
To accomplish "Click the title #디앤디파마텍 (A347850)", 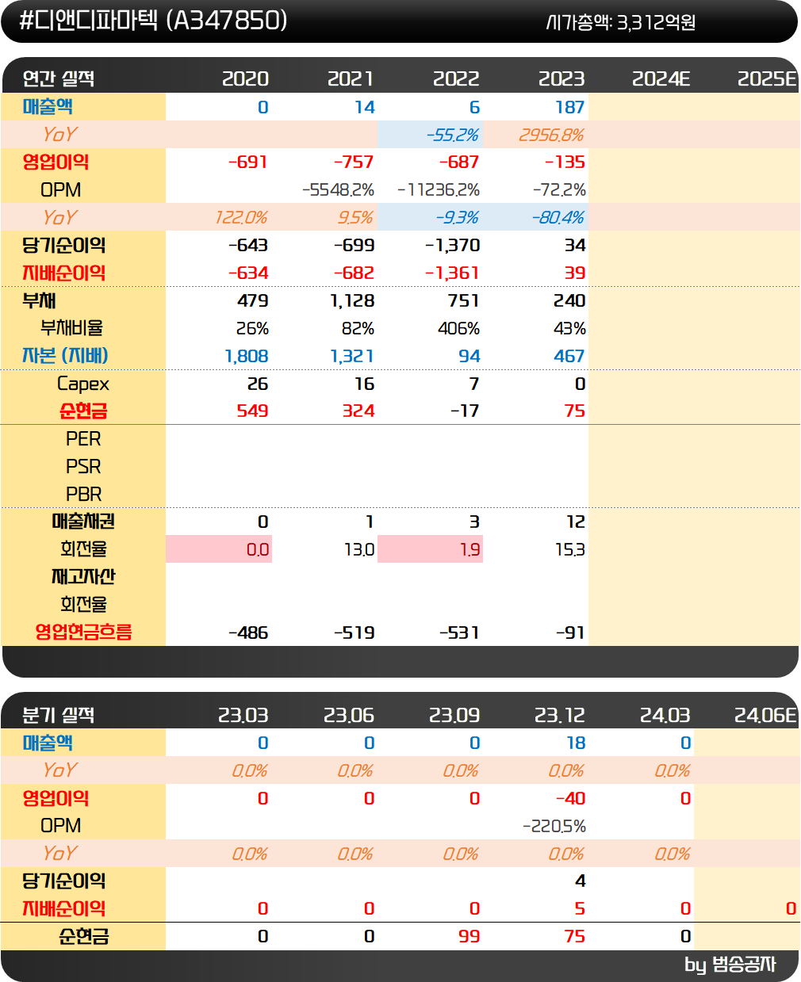I will click(x=153, y=21).
